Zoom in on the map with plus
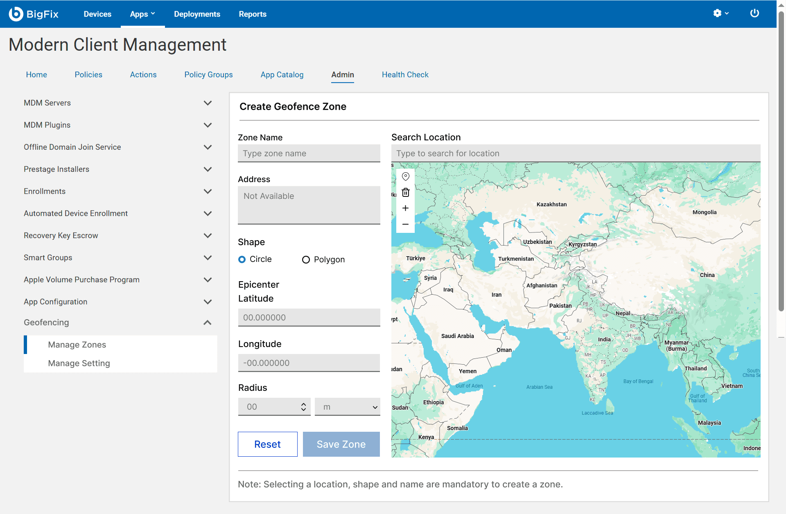This screenshot has width=786, height=514. pyautogui.click(x=405, y=208)
